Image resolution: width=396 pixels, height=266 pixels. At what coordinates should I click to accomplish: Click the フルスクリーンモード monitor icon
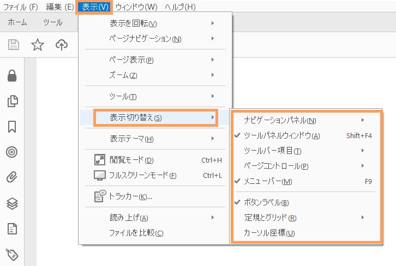[x=100, y=175]
